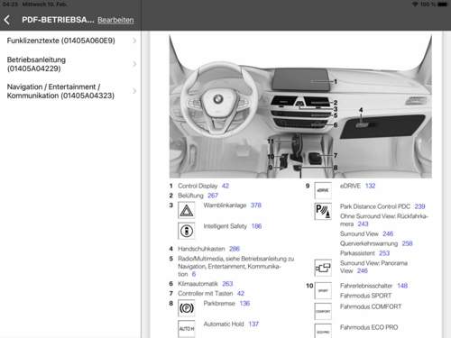The image size is (451, 338).
Task: Open page 137 link for Automatic Hold
Action: pos(253,324)
